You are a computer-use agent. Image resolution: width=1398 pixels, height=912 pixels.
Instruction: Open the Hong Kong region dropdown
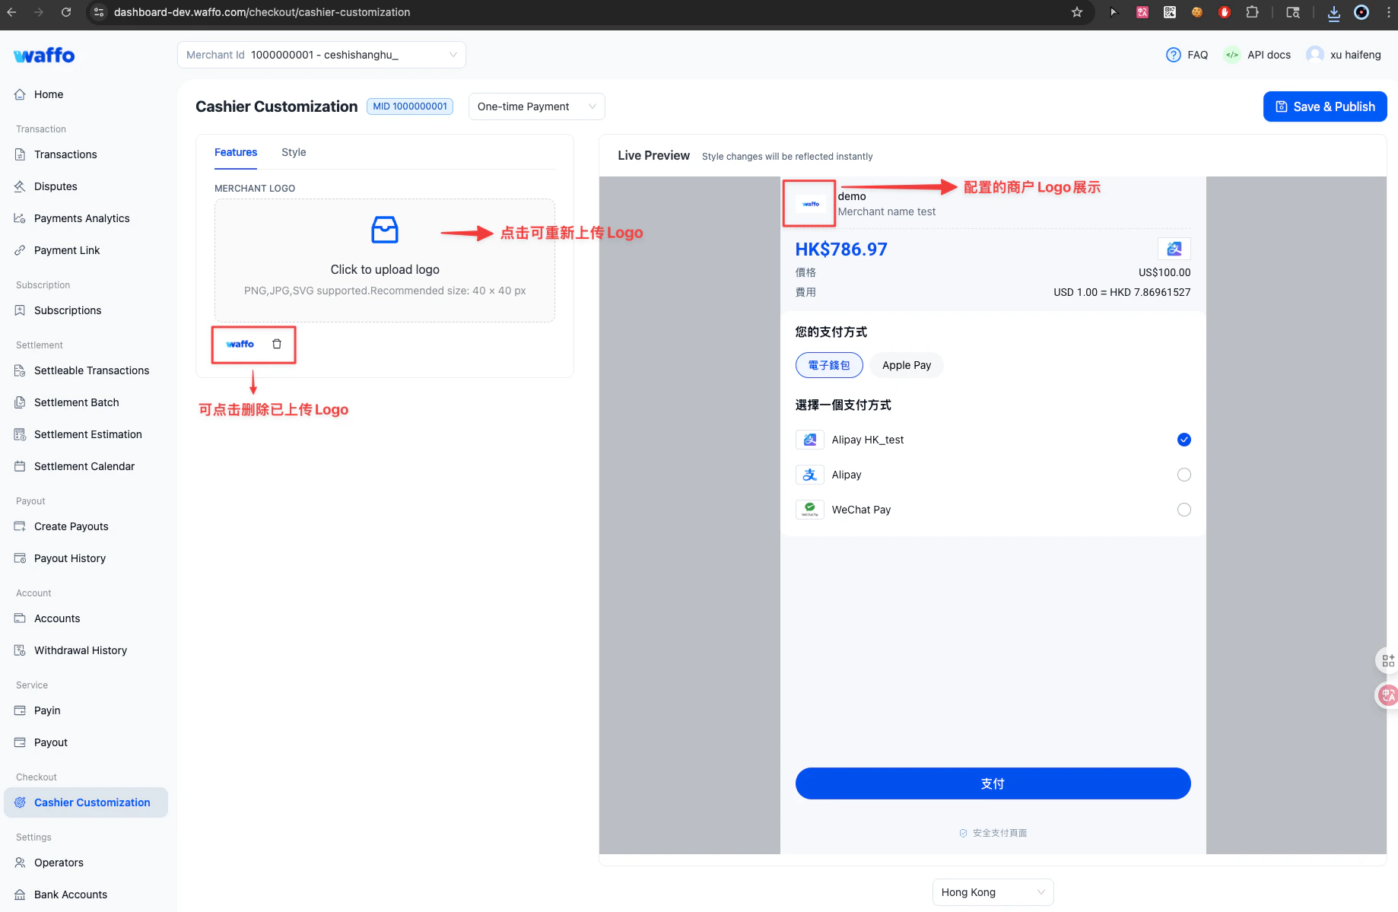993,892
